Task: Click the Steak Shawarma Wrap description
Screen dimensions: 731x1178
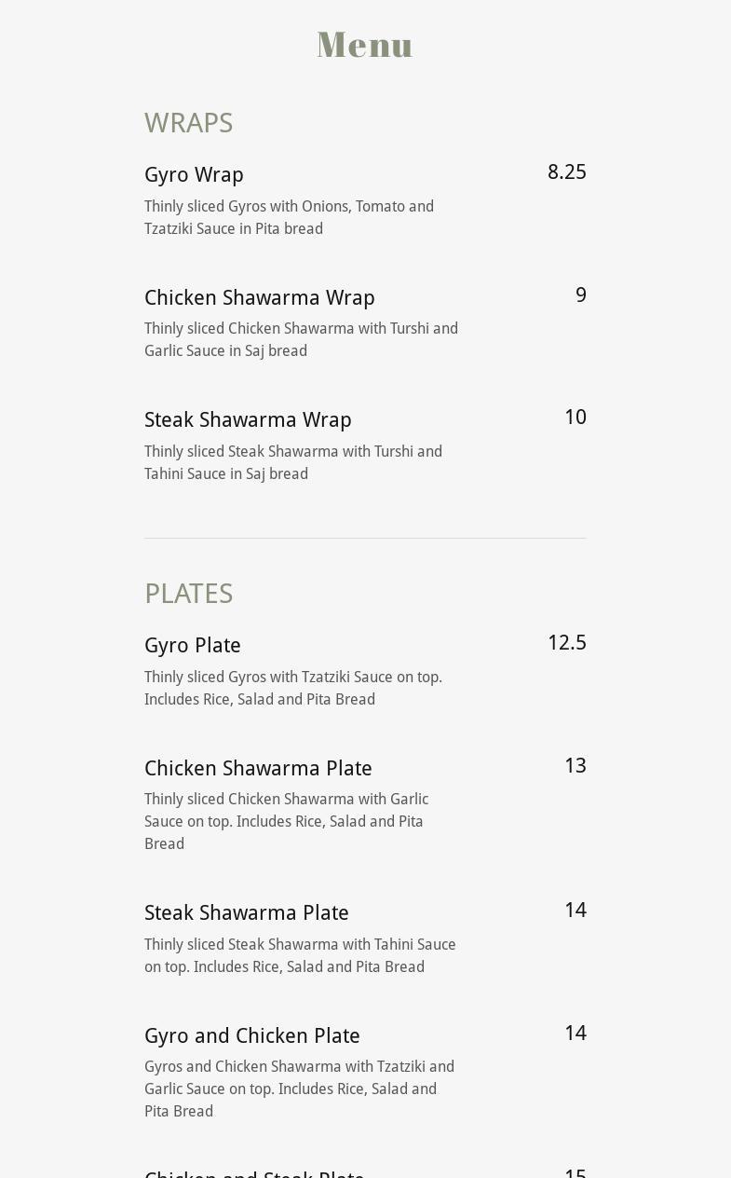Action: (x=292, y=462)
